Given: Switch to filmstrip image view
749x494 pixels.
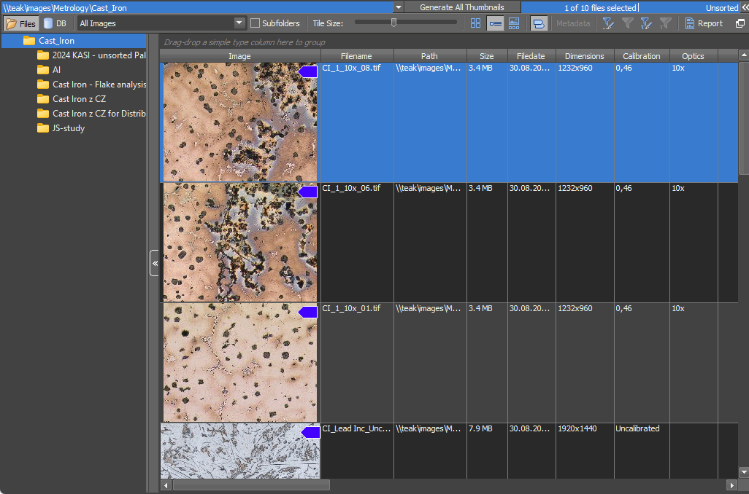Looking at the screenshot, I should (x=514, y=23).
